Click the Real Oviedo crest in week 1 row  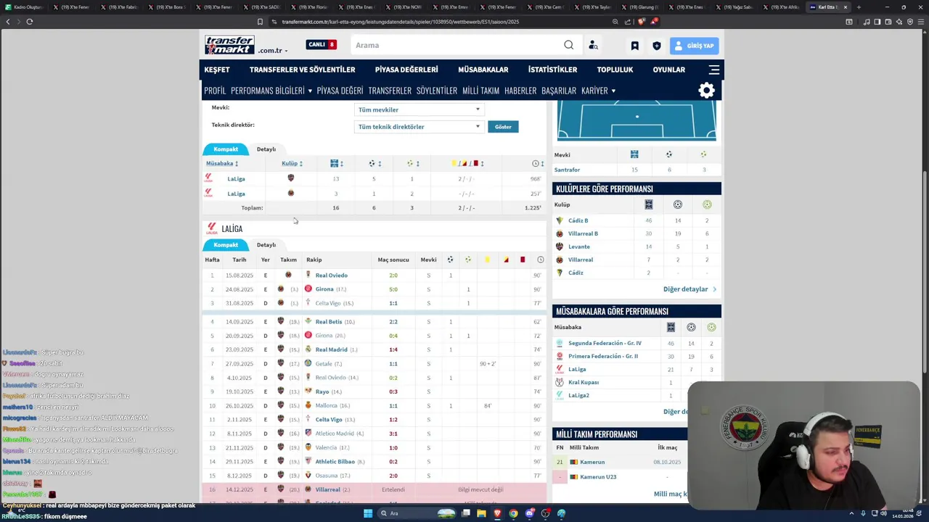pyautogui.click(x=308, y=275)
